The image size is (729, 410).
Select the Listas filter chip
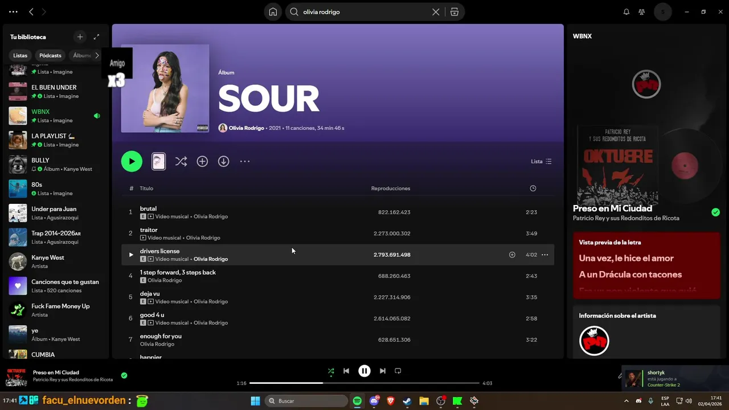tap(21, 55)
